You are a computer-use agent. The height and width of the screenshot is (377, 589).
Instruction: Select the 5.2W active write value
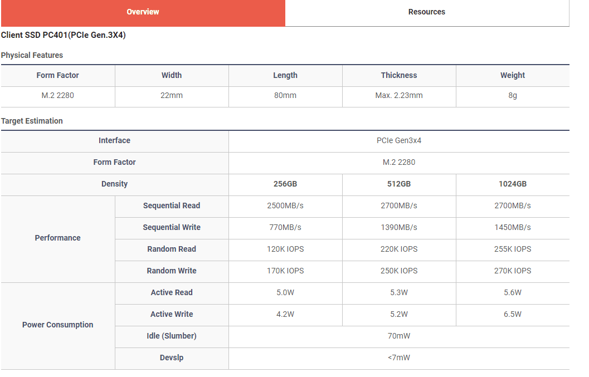[399, 314]
